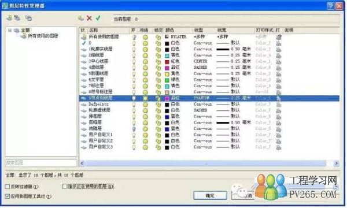
Task: Enable the 反转过滤器 checkbox
Action: click(8, 187)
